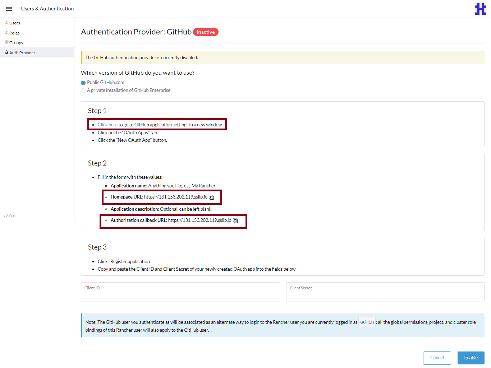This screenshot has width=491, height=368.
Task: Click the Inactive status badge
Action: (206, 32)
